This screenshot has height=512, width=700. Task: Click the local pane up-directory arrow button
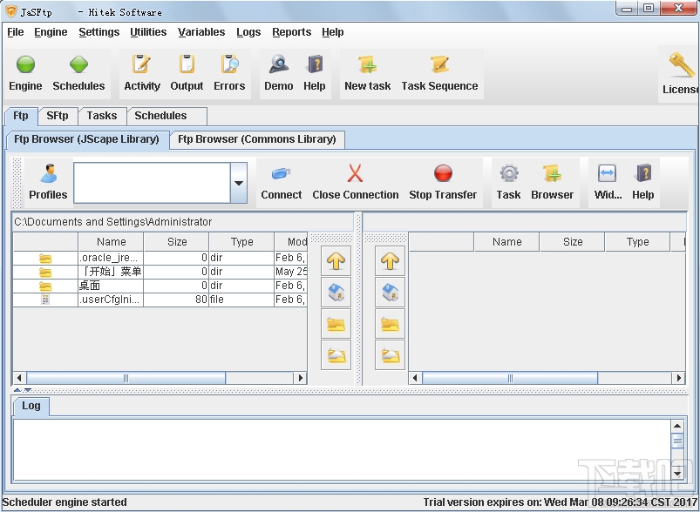[x=336, y=259]
